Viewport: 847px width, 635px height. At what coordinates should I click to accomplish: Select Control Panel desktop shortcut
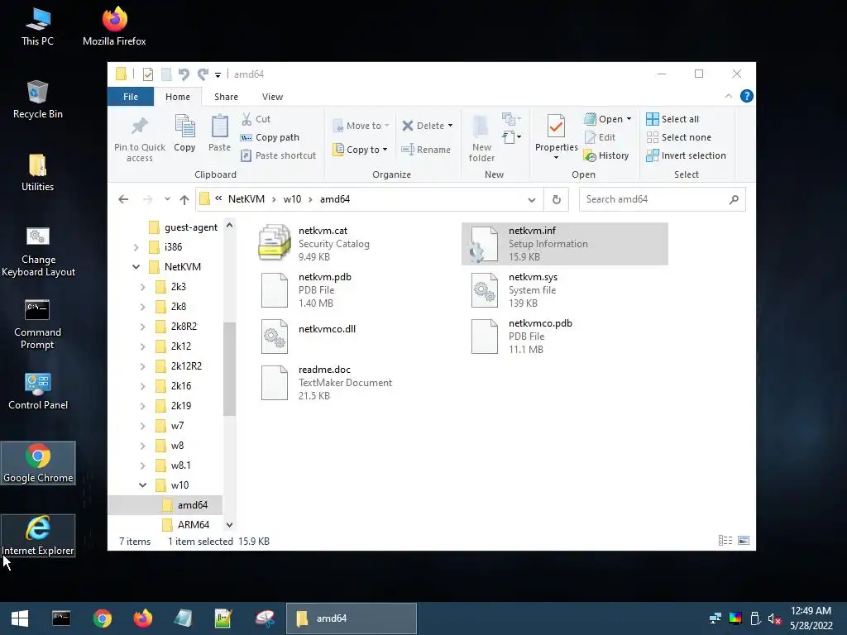tap(38, 391)
